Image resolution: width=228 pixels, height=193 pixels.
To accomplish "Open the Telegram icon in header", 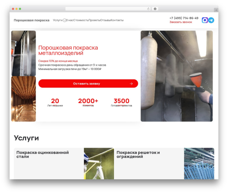I will 211,20.
